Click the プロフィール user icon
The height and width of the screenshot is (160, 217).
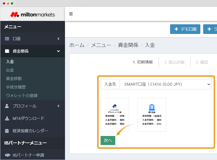tap(7, 106)
